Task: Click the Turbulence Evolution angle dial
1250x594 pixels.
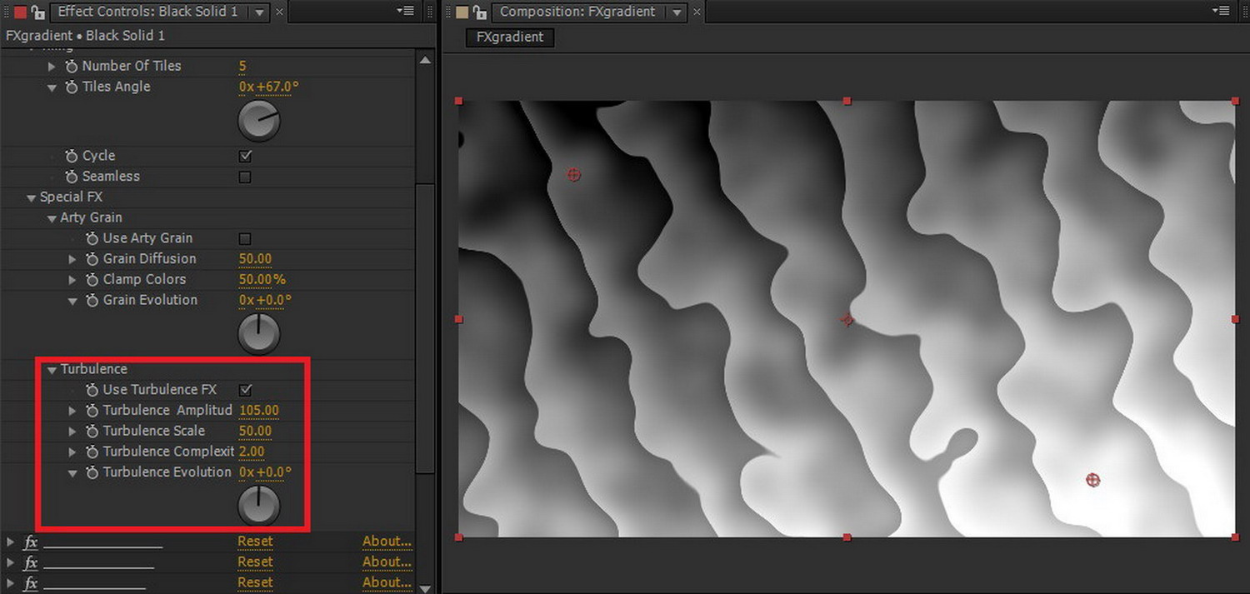Action: (x=259, y=506)
